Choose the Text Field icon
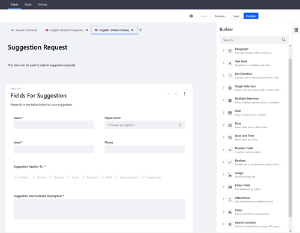This screenshot has height=233, width=300. click(x=230, y=63)
